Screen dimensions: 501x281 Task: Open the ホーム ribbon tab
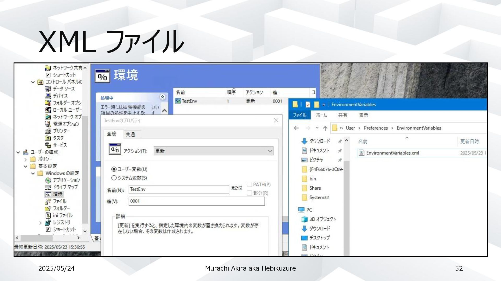(x=321, y=115)
